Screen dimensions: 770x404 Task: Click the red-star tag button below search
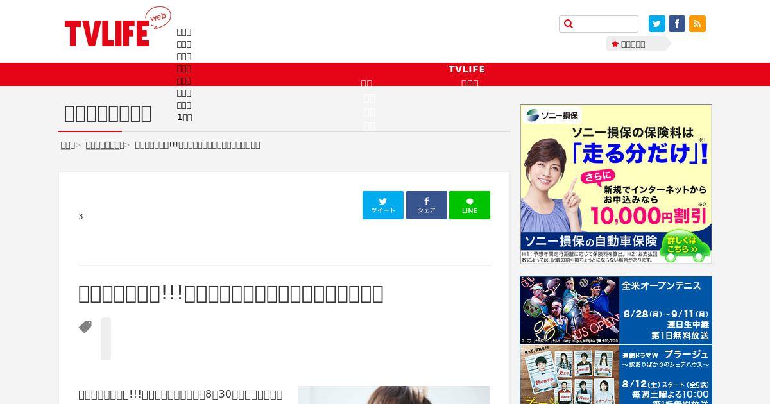coord(638,44)
